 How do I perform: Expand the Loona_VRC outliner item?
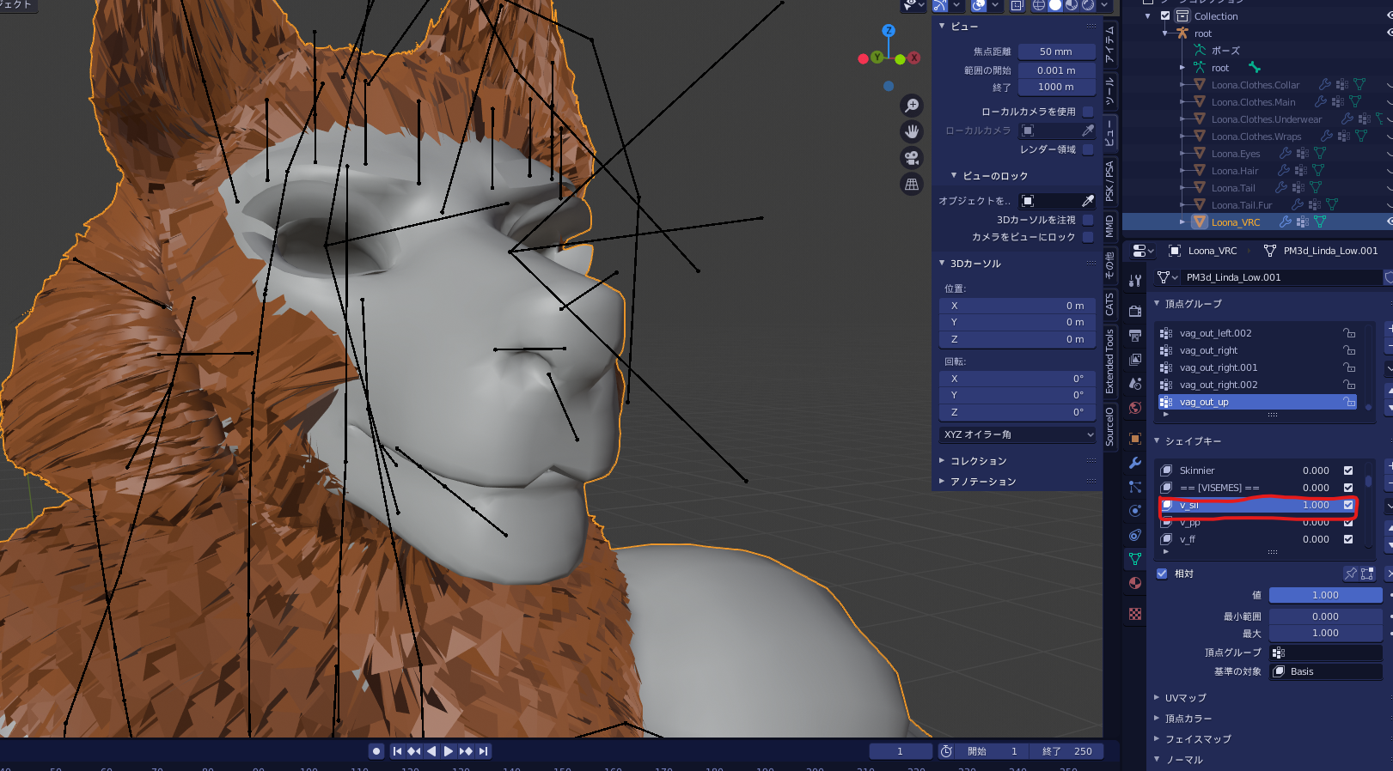[x=1182, y=222]
